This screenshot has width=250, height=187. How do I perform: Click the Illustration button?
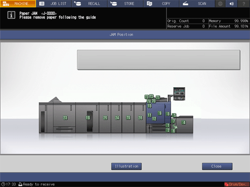point(126,166)
